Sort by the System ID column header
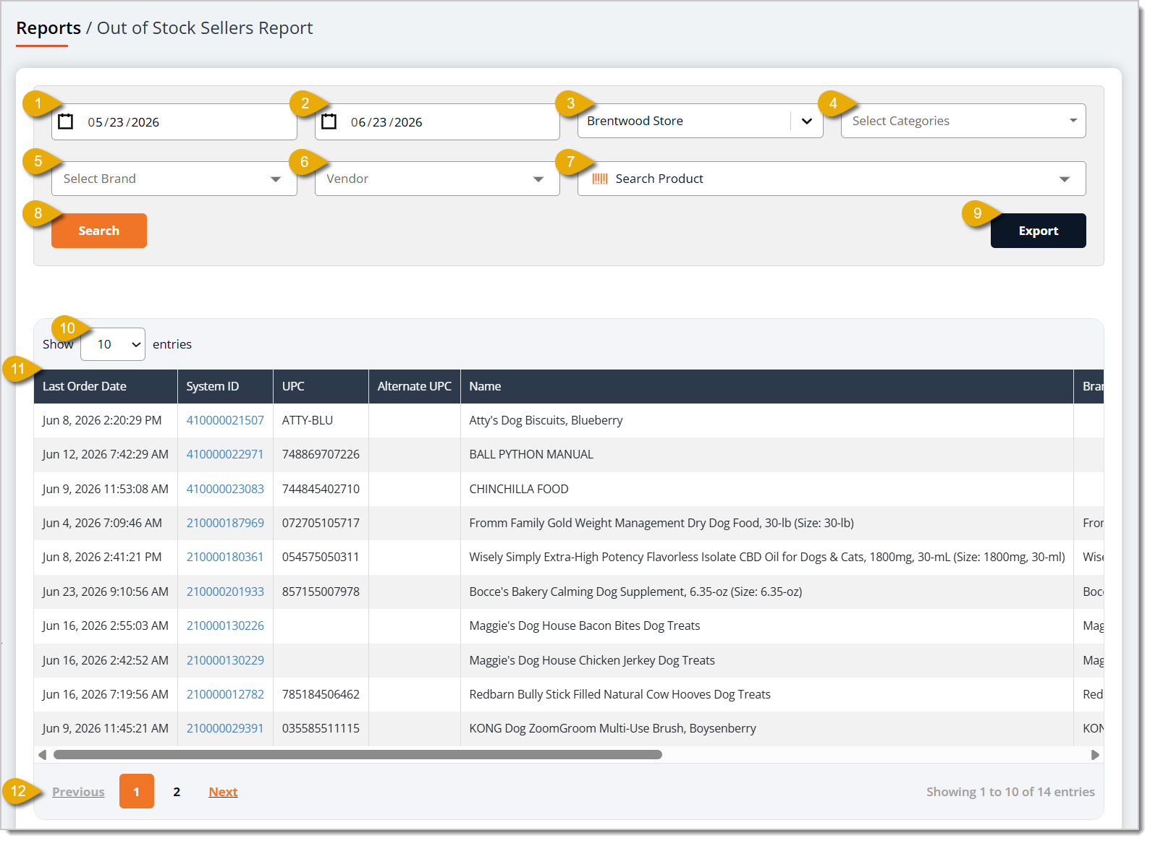 pos(225,386)
